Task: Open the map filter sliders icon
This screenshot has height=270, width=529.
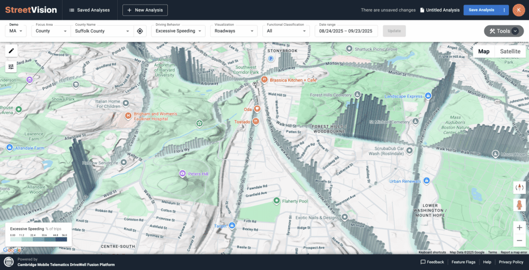Action: (11, 67)
